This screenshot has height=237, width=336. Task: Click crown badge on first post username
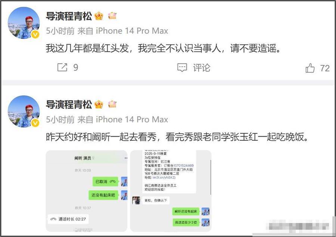click(x=99, y=16)
